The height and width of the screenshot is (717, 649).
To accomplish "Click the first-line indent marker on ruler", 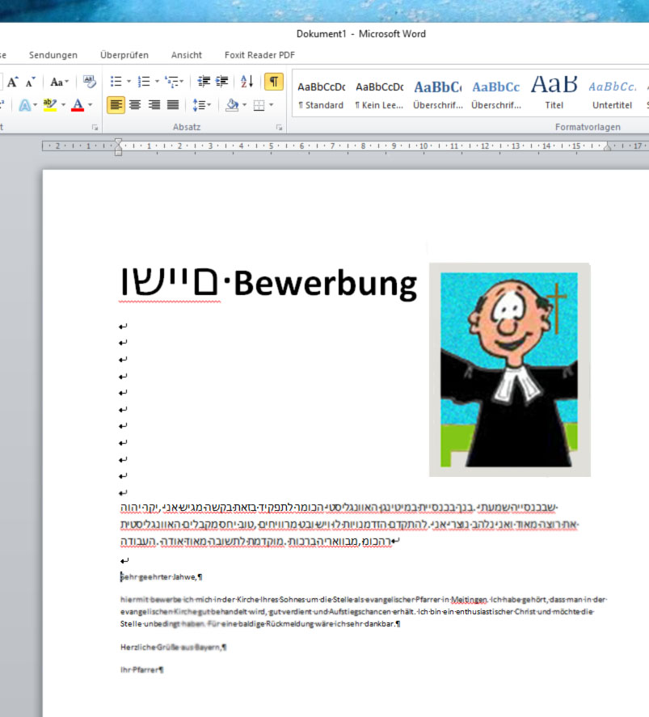I will [118, 142].
